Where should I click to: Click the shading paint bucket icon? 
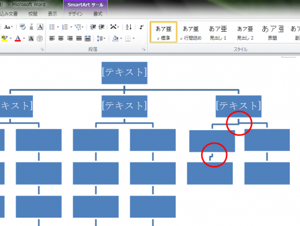click(115, 38)
